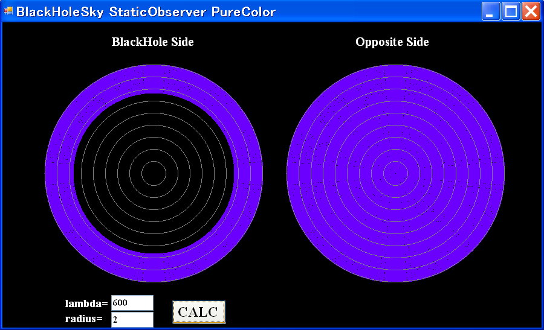Click the "radius=" label

[84, 319]
